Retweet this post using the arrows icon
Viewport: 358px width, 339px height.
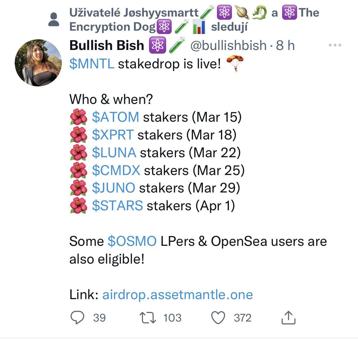pos(147,318)
